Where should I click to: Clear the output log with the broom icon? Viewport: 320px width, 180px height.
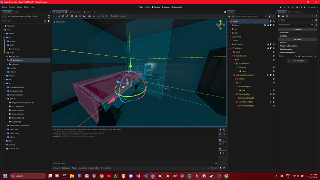(x=220, y=130)
